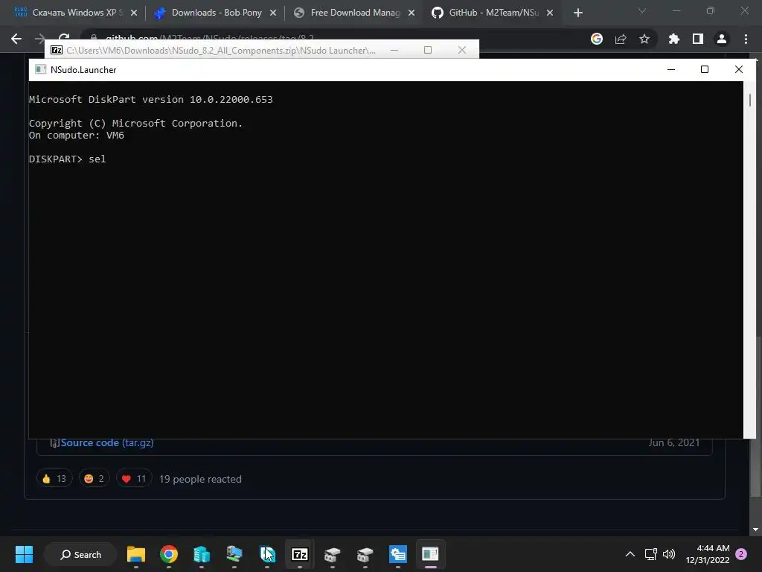
Task: Toggle the Chrome side panel
Action: 698,39
